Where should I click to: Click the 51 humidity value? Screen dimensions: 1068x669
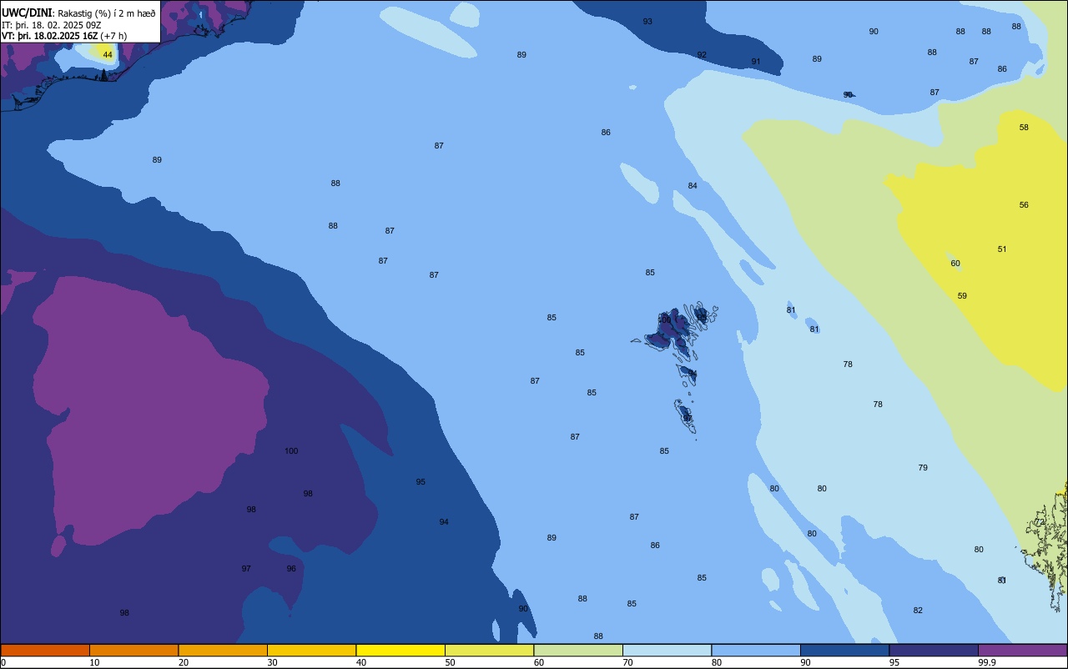click(1002, 249)
